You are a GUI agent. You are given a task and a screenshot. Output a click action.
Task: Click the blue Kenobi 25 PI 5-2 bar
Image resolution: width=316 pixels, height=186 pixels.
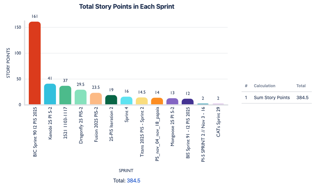[50, 94]
